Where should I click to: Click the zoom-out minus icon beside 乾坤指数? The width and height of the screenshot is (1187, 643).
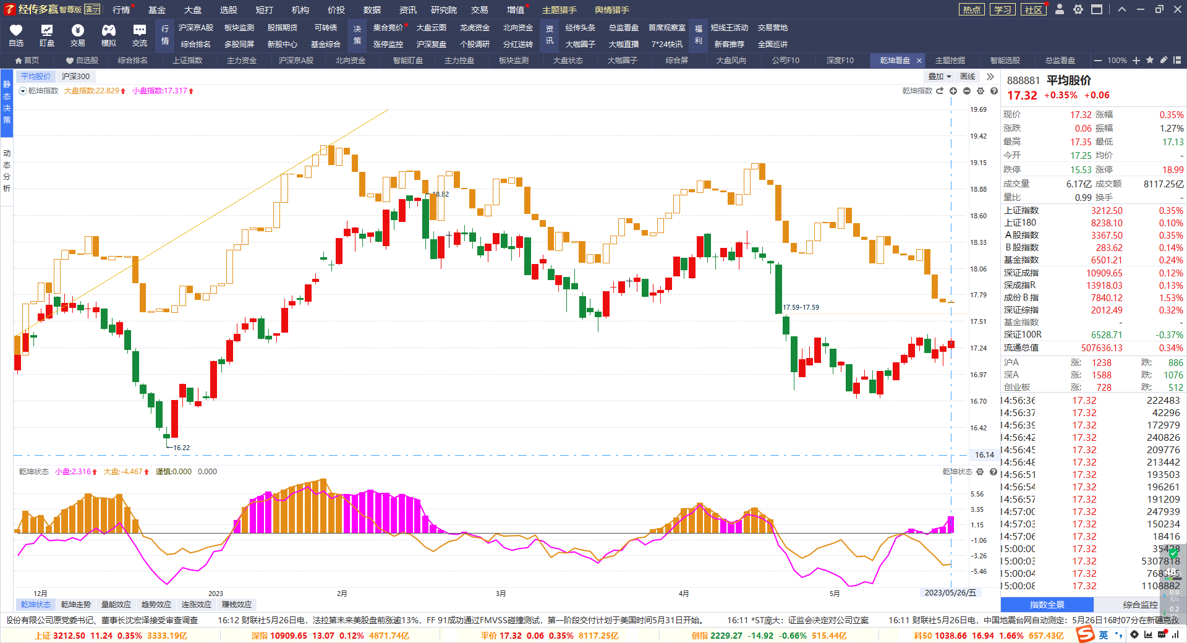coord(967,91)
